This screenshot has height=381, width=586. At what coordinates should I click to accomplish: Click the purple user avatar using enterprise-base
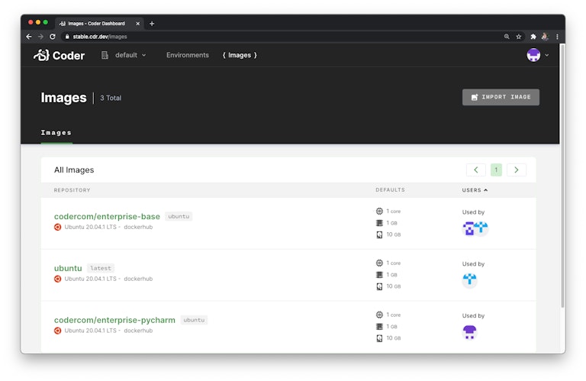coord(468,228)
